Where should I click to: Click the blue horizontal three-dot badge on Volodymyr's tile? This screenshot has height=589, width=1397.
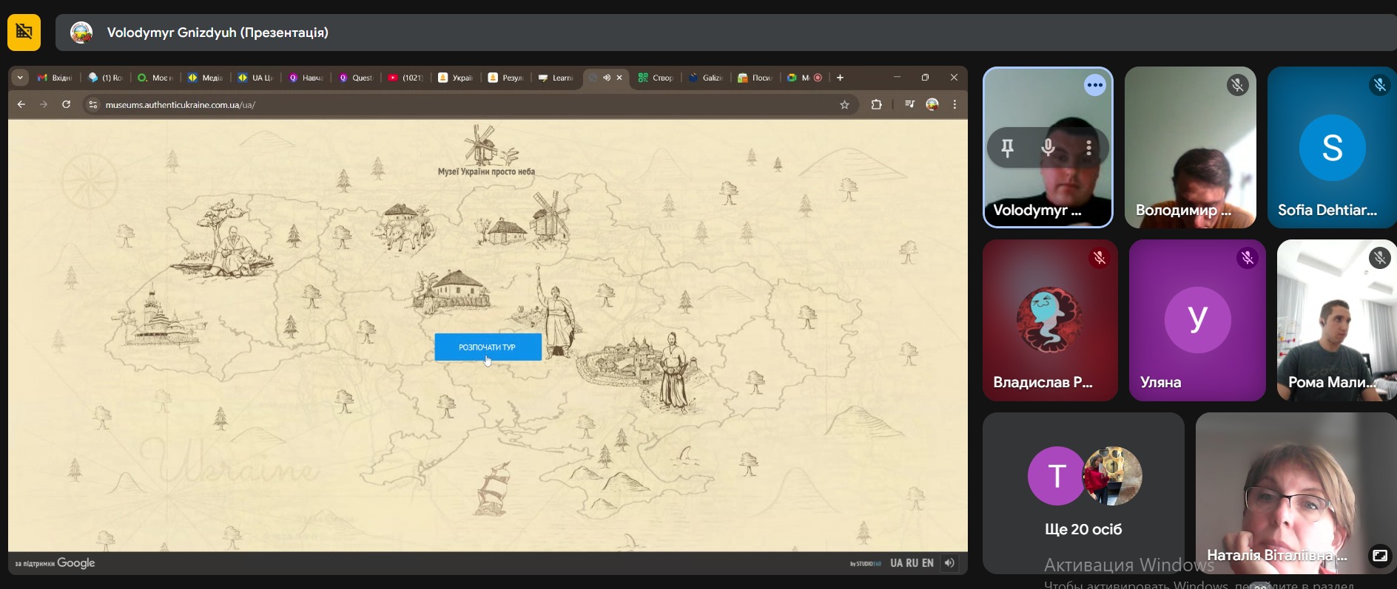pos(1094,86)
